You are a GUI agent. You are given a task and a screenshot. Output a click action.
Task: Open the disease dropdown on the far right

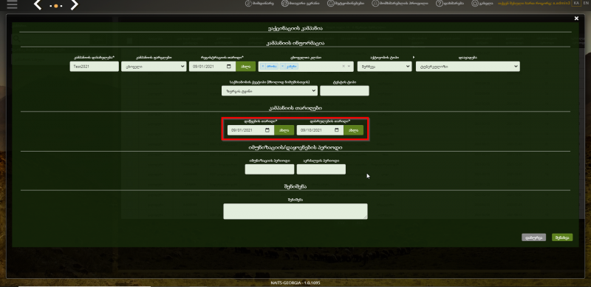tap(468, 67)
